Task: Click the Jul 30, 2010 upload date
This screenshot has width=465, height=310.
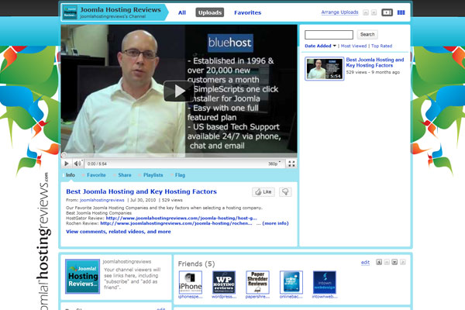Action: click(143, 200)
